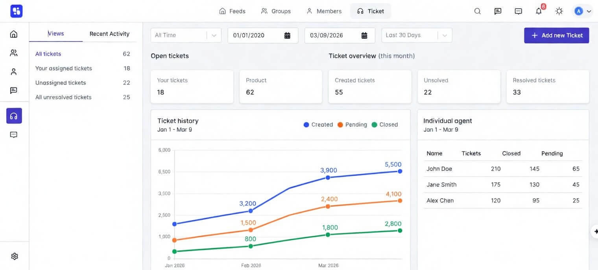Click the home icon in left sidebar
Viewport: 598px width, 270px height.
click(14, 34)
